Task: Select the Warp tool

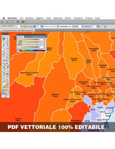Action: 4,61
